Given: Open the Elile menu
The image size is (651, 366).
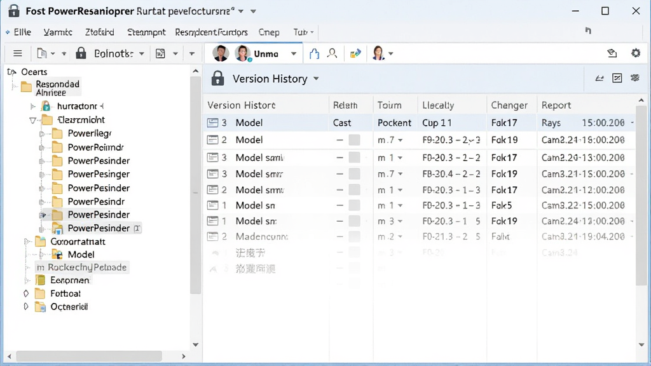Looking at the screenshot, I should [22, 32].
